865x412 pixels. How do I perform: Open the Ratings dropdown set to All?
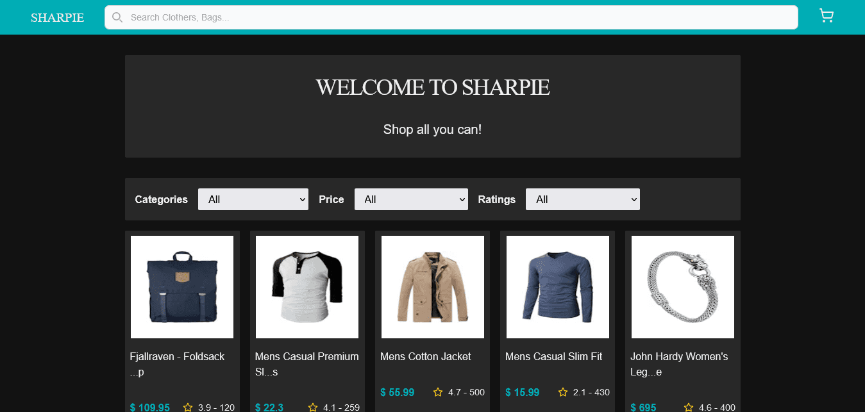582,199
